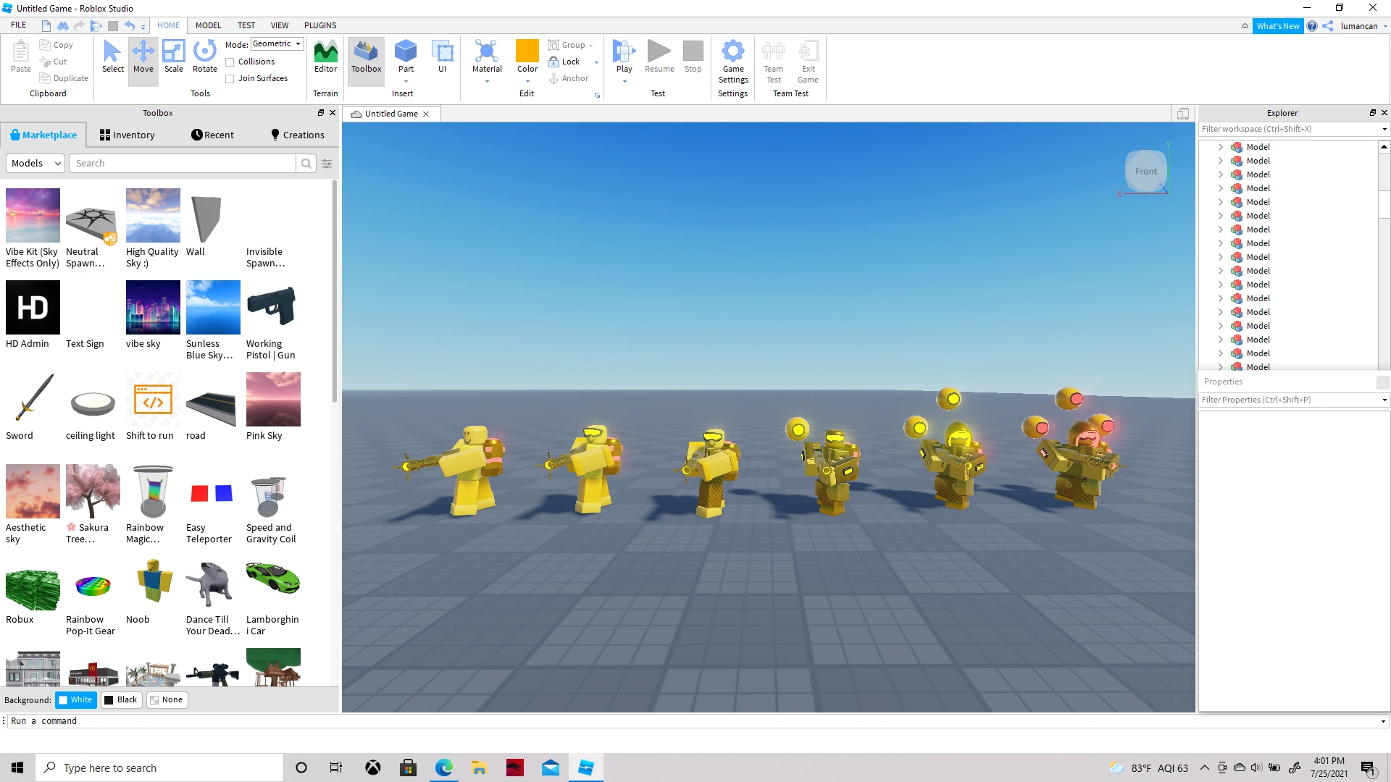The image size is (1391, 782).
Task: Insert a new Part
Action: [405, 58]
